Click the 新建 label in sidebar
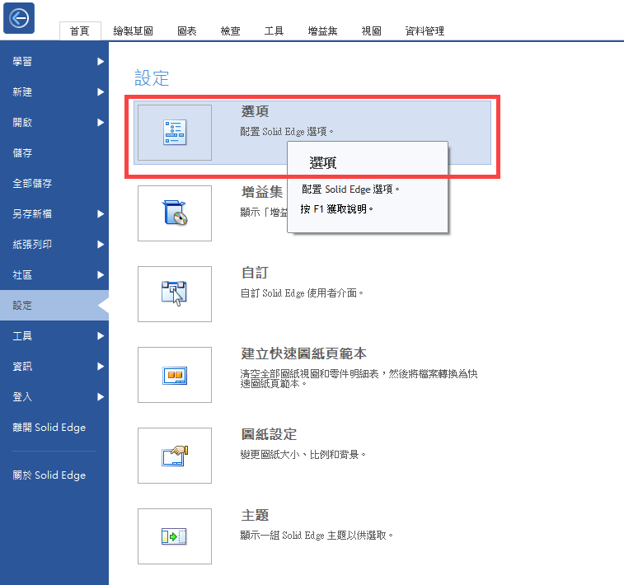 click(22, 92)
